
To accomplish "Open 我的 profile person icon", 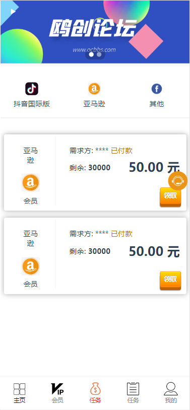I will coord(171,388).
